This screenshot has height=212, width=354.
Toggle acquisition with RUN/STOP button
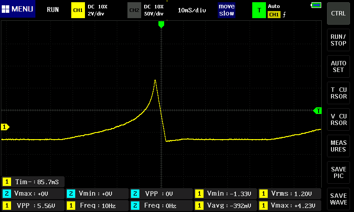339,40
